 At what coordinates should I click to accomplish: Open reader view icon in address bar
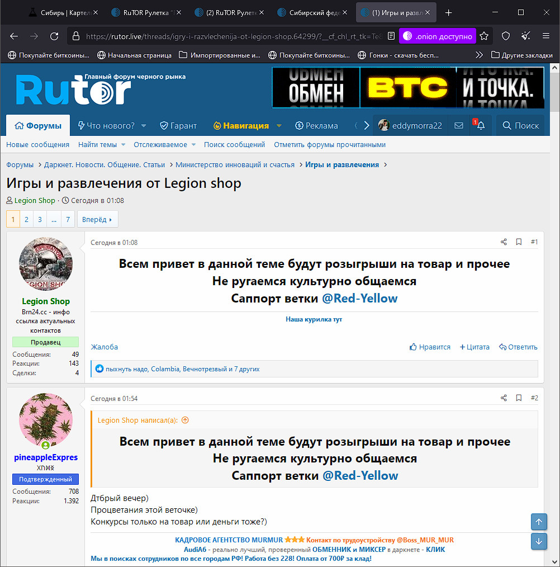point(391,36)
